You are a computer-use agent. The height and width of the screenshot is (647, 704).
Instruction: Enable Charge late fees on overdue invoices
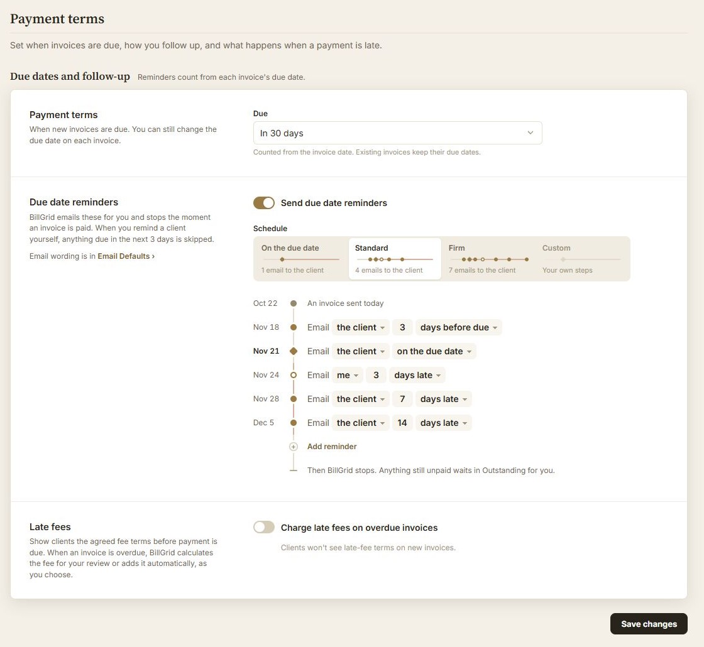coord(264,527)
